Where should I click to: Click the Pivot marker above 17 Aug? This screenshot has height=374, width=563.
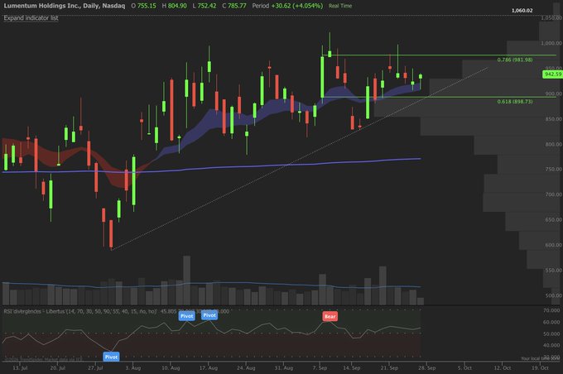[x=209, y=315]
